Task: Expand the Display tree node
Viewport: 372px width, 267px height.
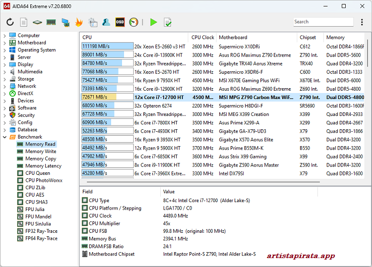Action: [5, 64]
